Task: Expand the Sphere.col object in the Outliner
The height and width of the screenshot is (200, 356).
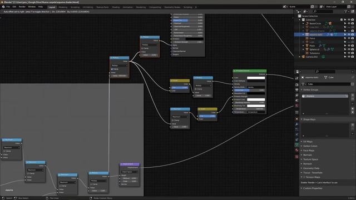Action: (303, 49)
